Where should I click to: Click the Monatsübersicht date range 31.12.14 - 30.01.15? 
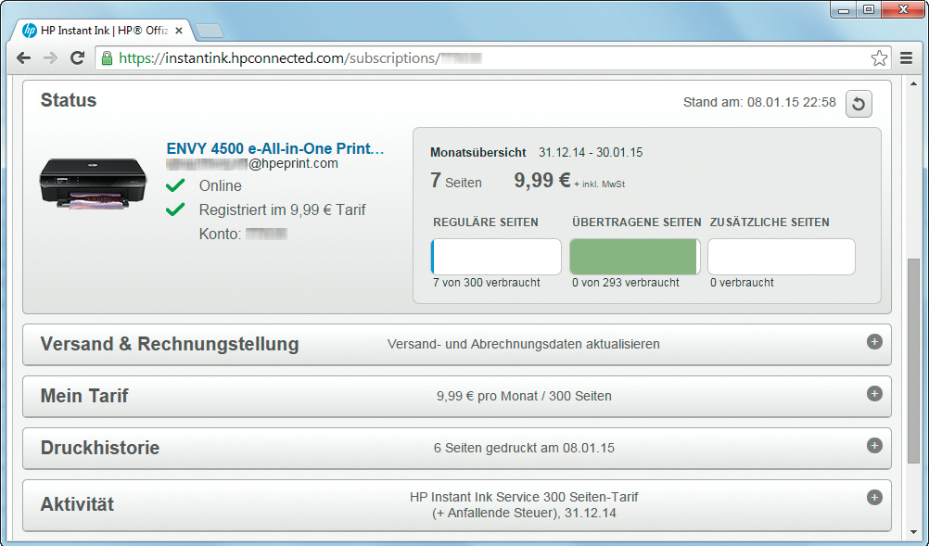[591, 153]
